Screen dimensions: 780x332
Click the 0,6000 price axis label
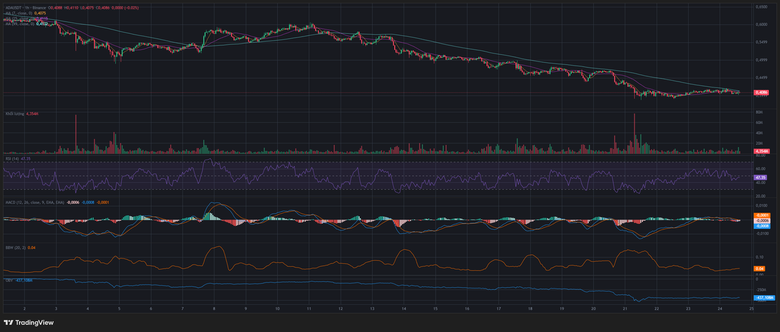[761, 25]
